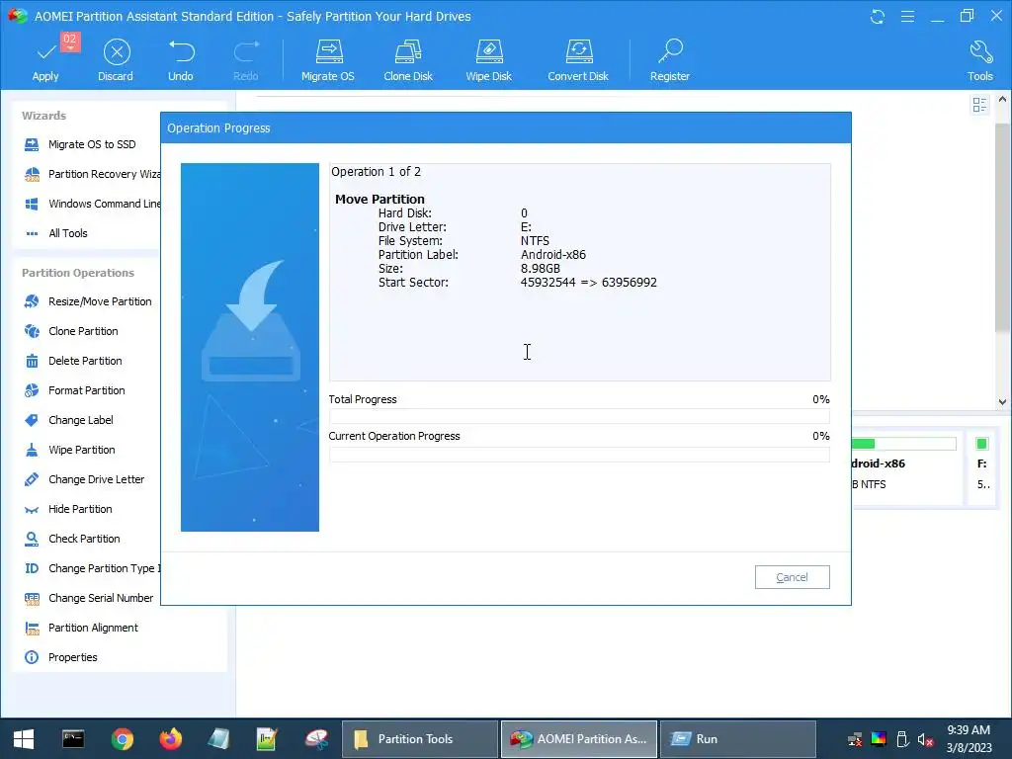The width and height of the screenshot is (1012, 759).
Task: Click the Apply toolbar button
Action: click(x=45, y=59)
